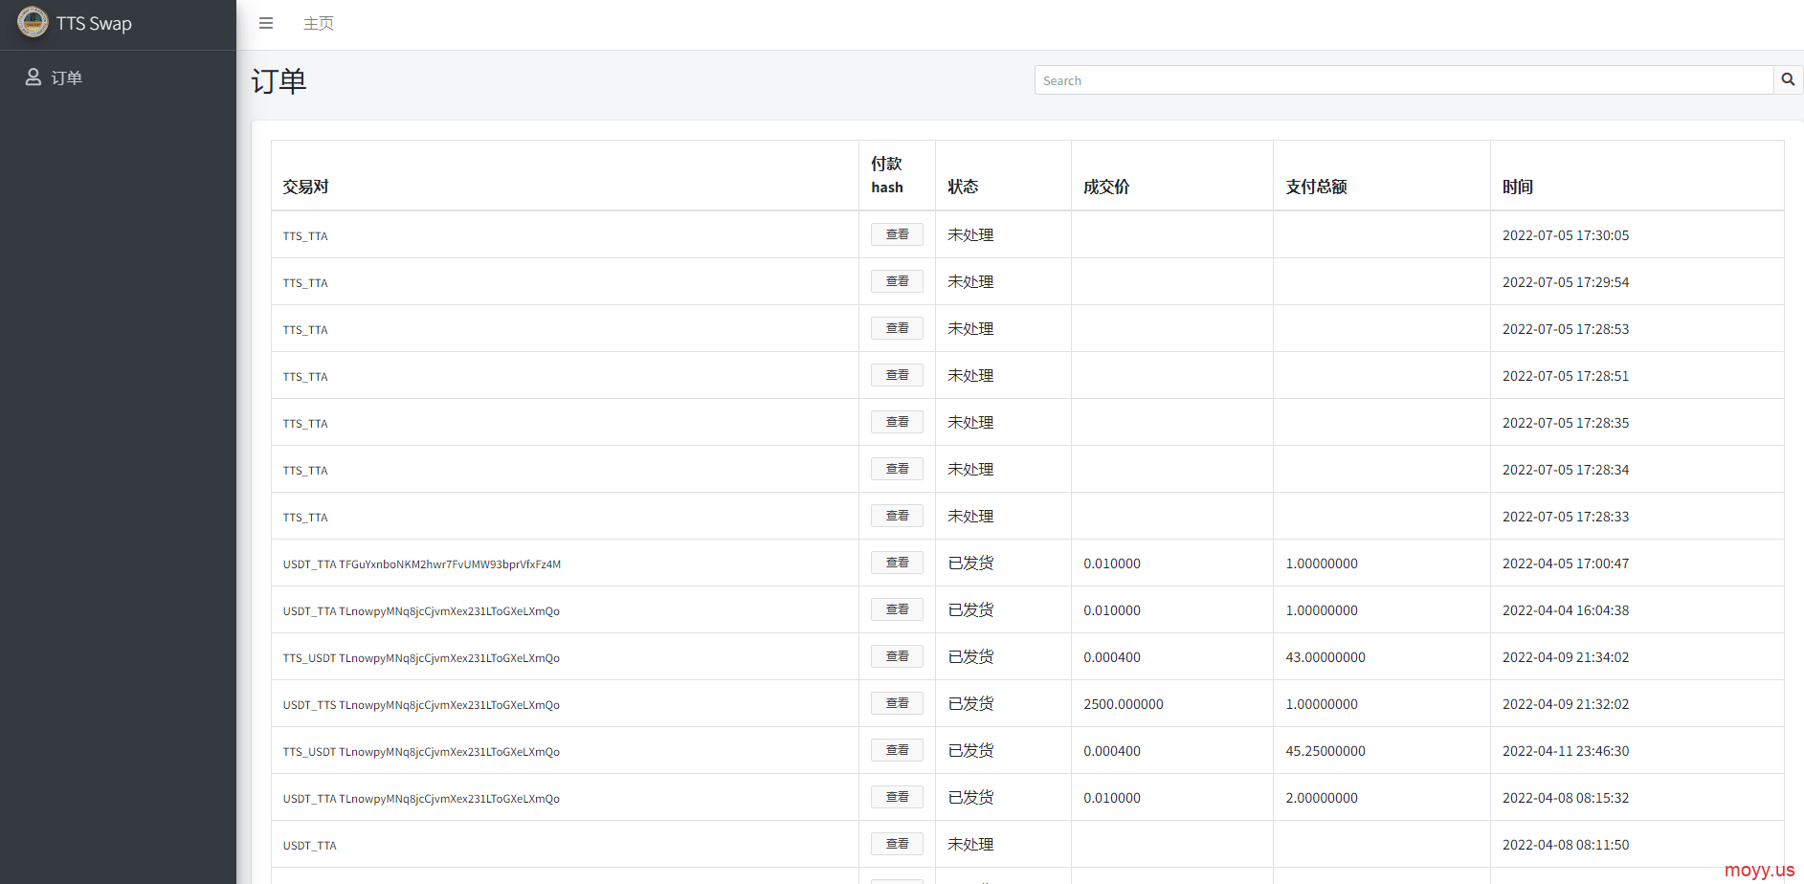Open the 主页 navigation link
This screenshot has width=1804, height=884.
tap(319, 23)
